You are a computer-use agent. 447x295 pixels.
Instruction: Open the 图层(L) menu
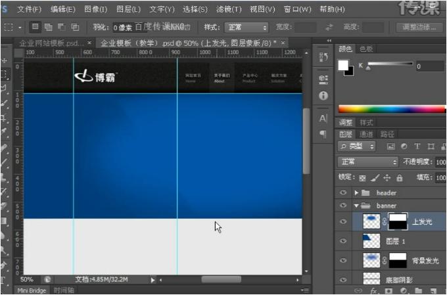click(x=128, y=9)
